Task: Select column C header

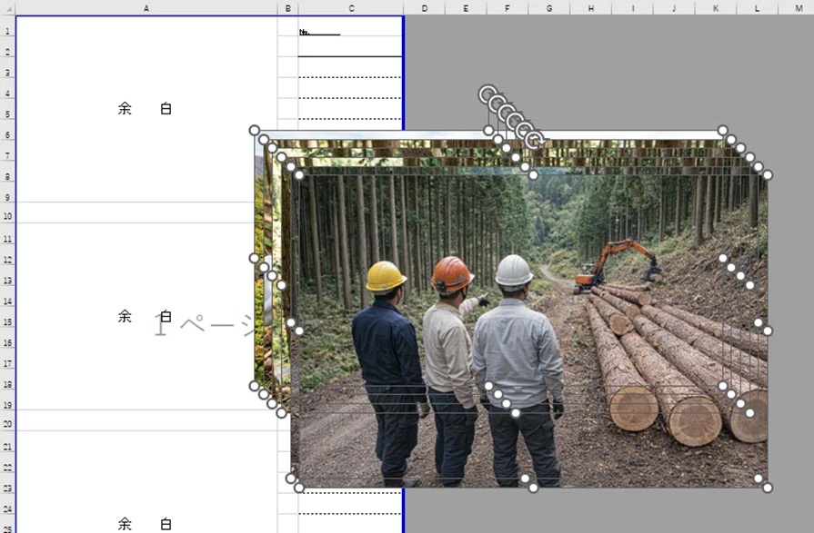Action: [351, 8]
